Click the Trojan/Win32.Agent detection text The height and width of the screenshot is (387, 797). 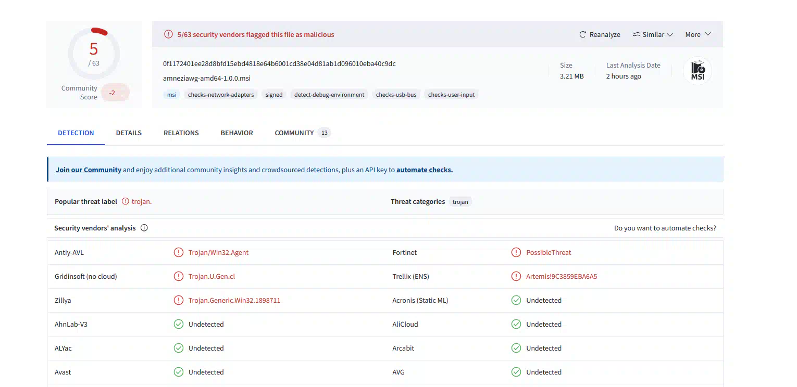(x=219, y=252)
